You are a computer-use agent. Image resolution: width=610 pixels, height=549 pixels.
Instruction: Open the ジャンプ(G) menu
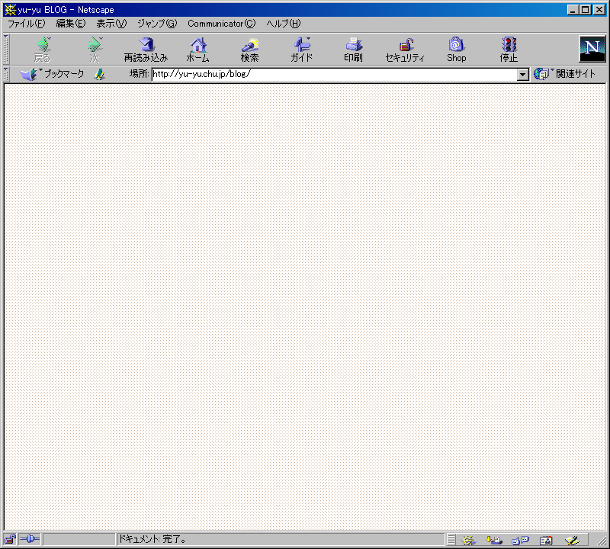point(157,24)
